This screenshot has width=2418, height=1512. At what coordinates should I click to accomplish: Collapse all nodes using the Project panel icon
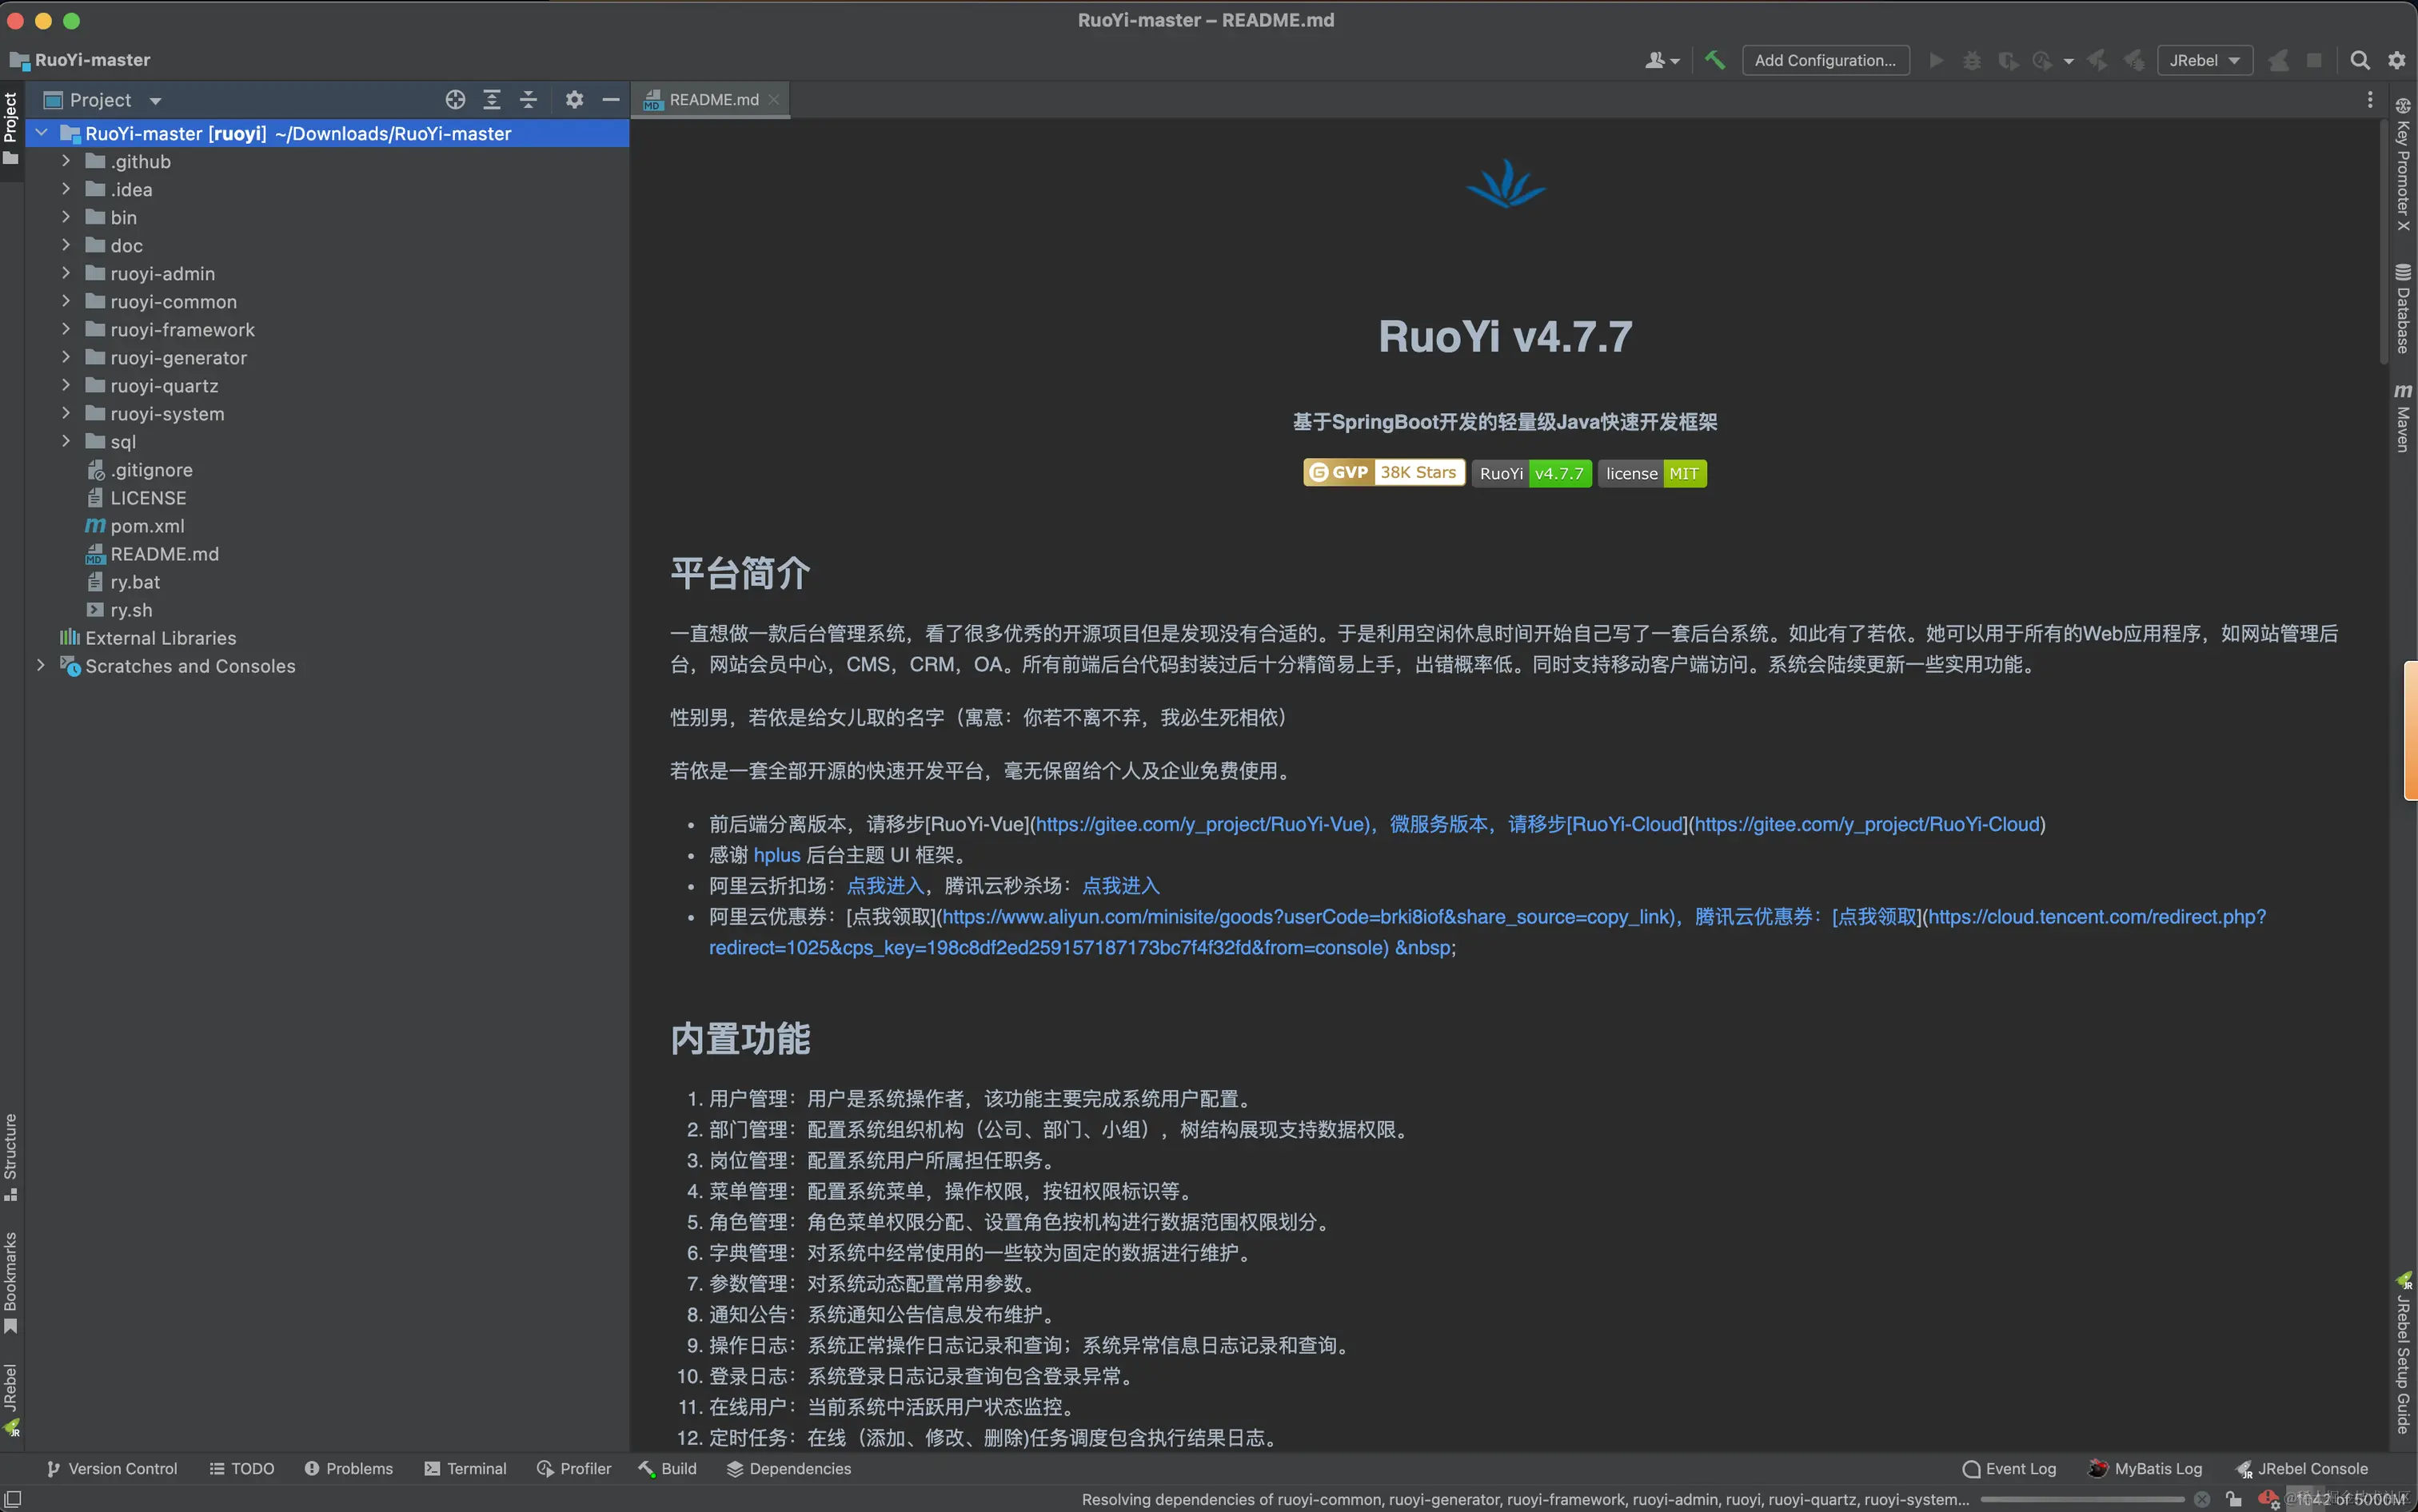(x=529, y=99)
